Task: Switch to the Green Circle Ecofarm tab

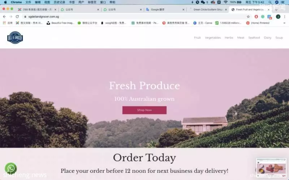Action: pos(208,10)
